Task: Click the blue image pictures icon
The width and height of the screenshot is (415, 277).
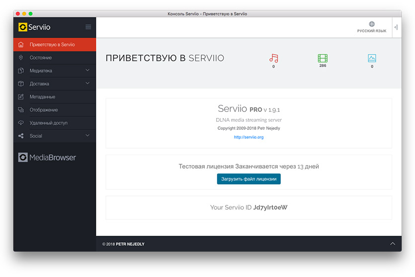Action: tap(372, 58)
